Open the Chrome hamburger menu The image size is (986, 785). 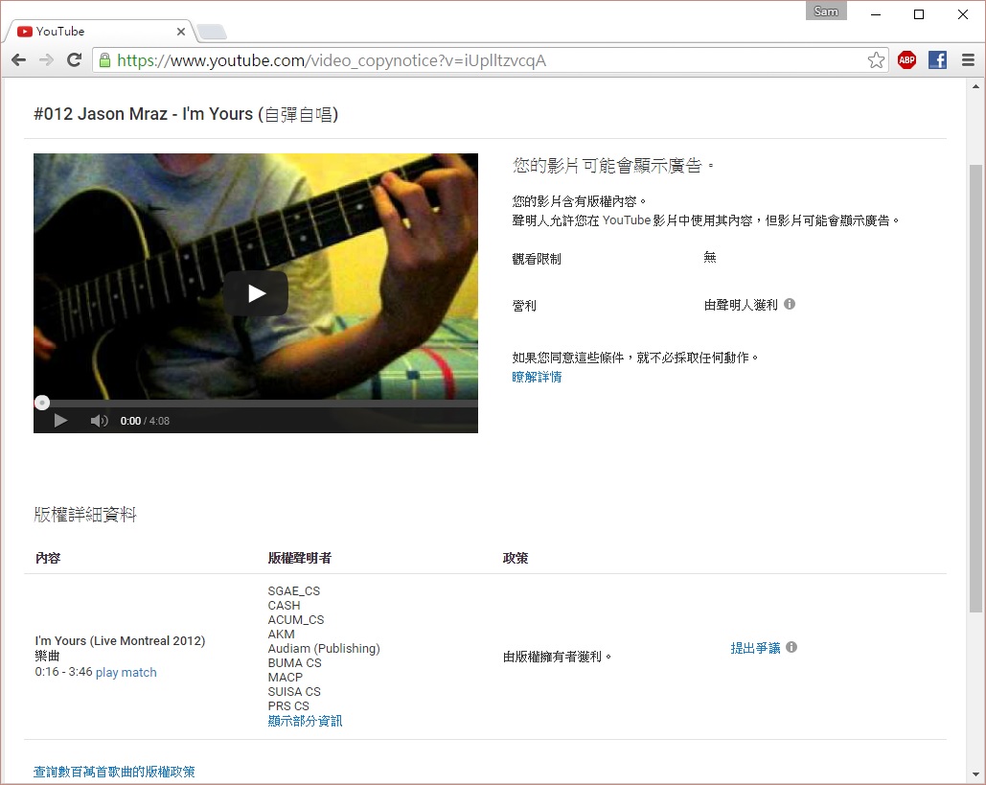tap(969, 60)
